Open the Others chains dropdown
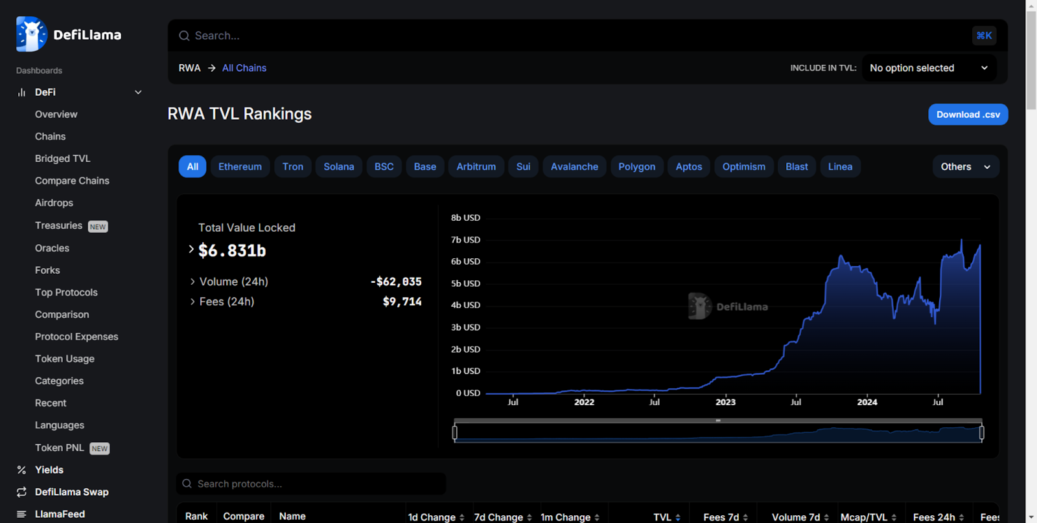 click(x=966, y=166)
